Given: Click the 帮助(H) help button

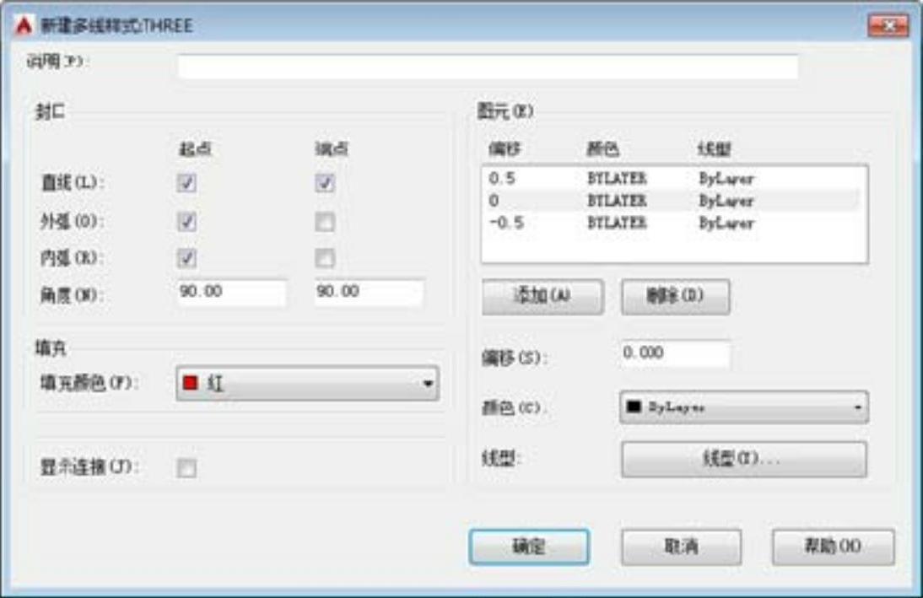Looking at the screenshot, I should coord(833,547).
